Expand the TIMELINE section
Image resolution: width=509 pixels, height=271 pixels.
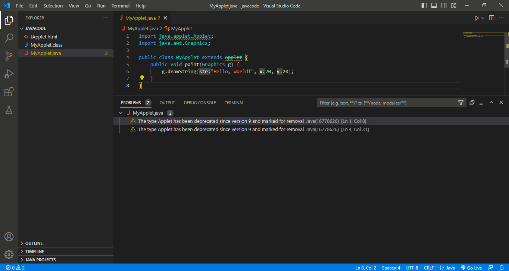pos(65,252)
